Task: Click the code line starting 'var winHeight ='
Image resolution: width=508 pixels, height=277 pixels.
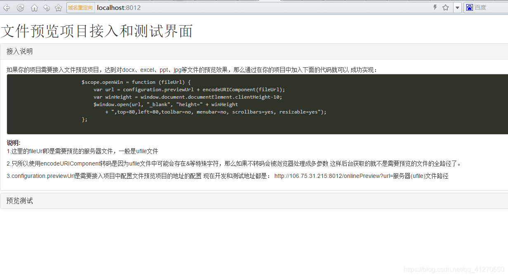Action: click(x=188, y=97)
